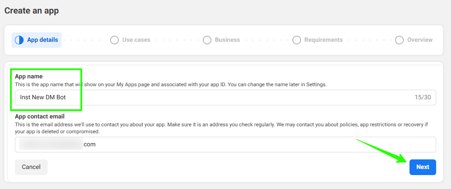Viewport: 451px width, 189px height.
Task: Proceed with the blue Next button
Action: tap(423, 167)
